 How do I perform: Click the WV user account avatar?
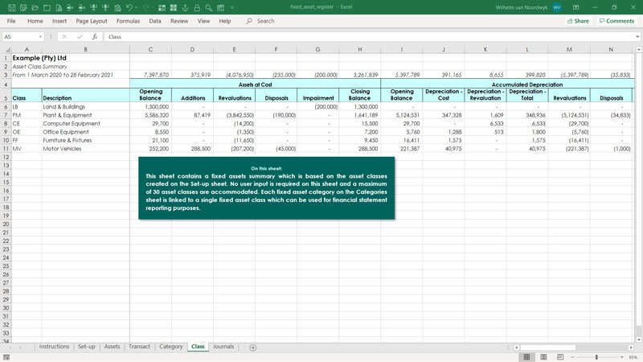(557, 7)
